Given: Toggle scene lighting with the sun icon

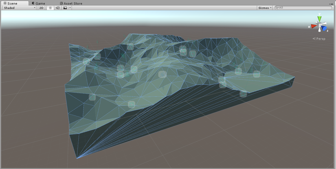Looking at the screenshot, I should coord(51,8).
